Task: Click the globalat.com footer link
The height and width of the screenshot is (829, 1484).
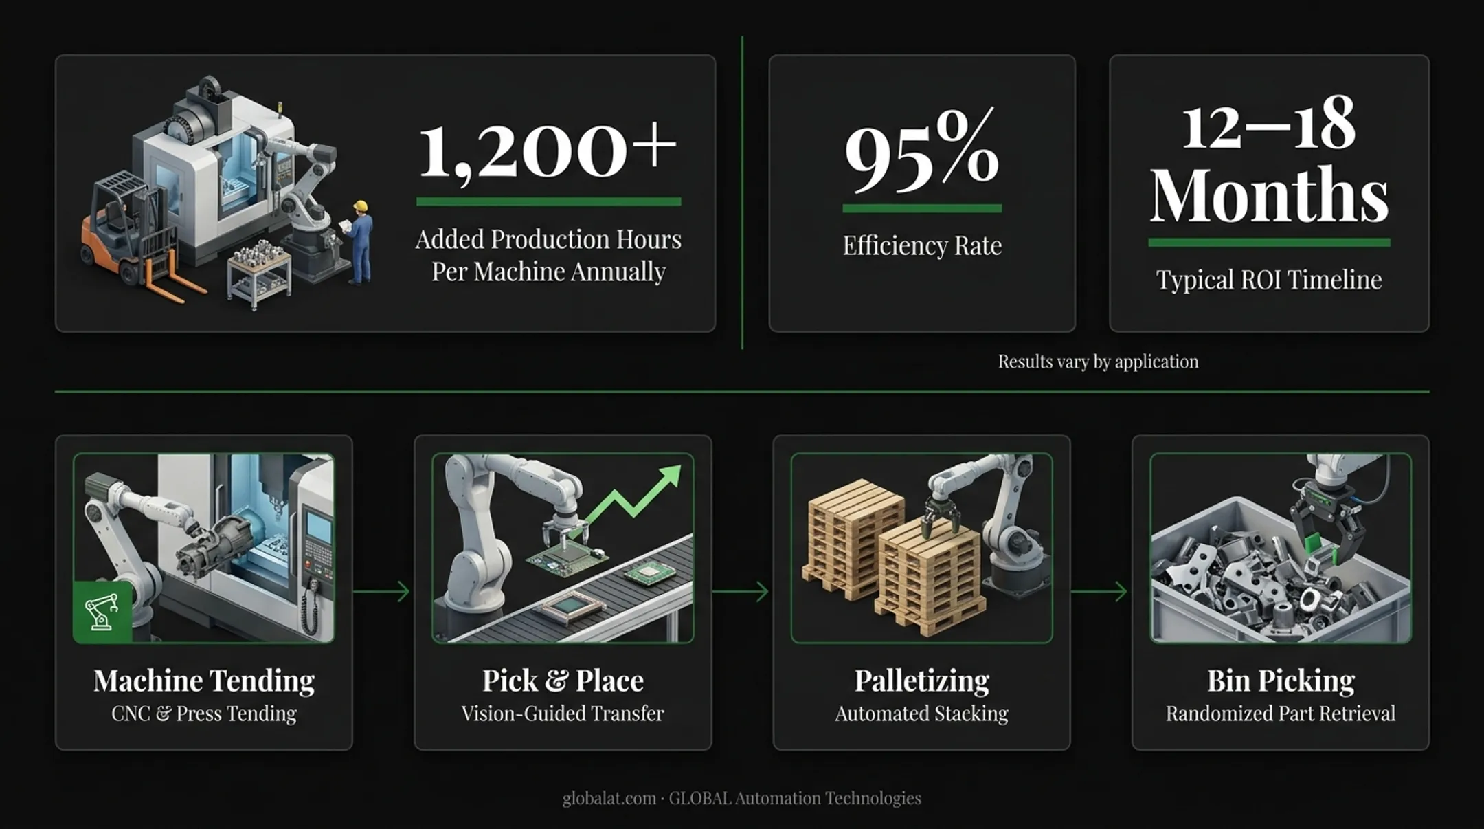Action: pyautogui.click(x=609, y=798)
